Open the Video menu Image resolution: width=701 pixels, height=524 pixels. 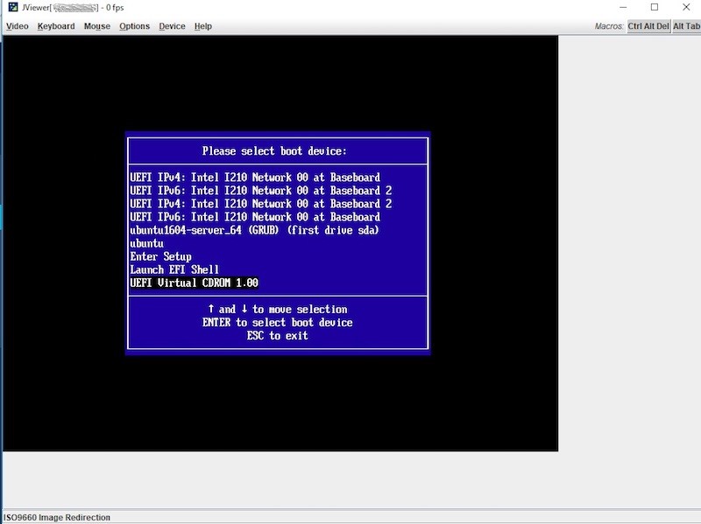coord(17,25)
